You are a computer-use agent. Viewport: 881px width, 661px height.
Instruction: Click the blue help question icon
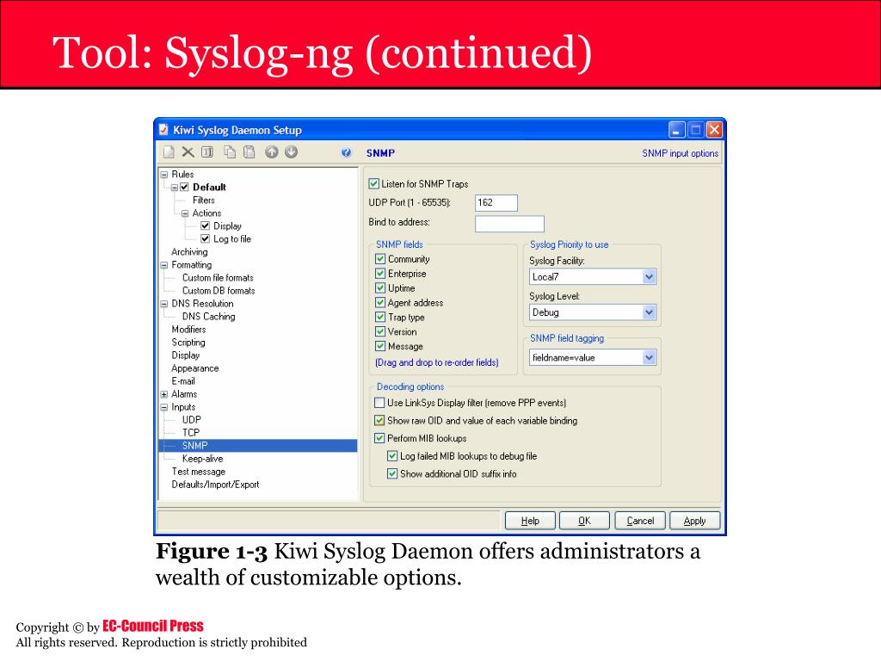point(346,152)
